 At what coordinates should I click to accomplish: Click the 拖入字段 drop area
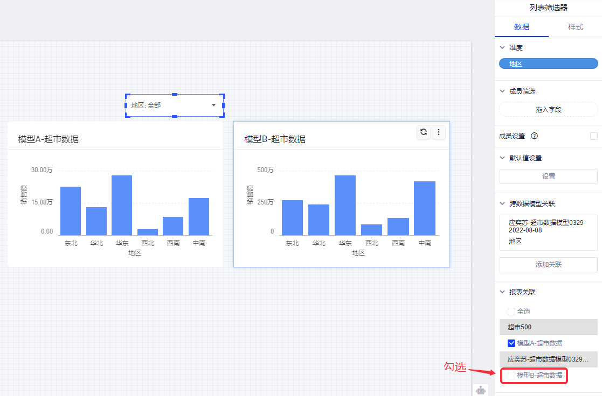[548, 109]
